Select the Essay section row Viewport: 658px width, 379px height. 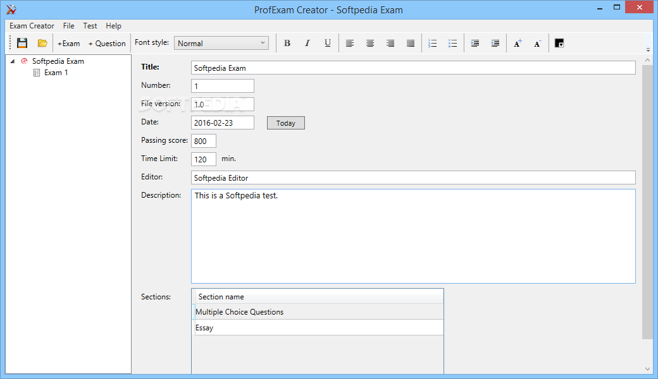(x=317, y=328)
